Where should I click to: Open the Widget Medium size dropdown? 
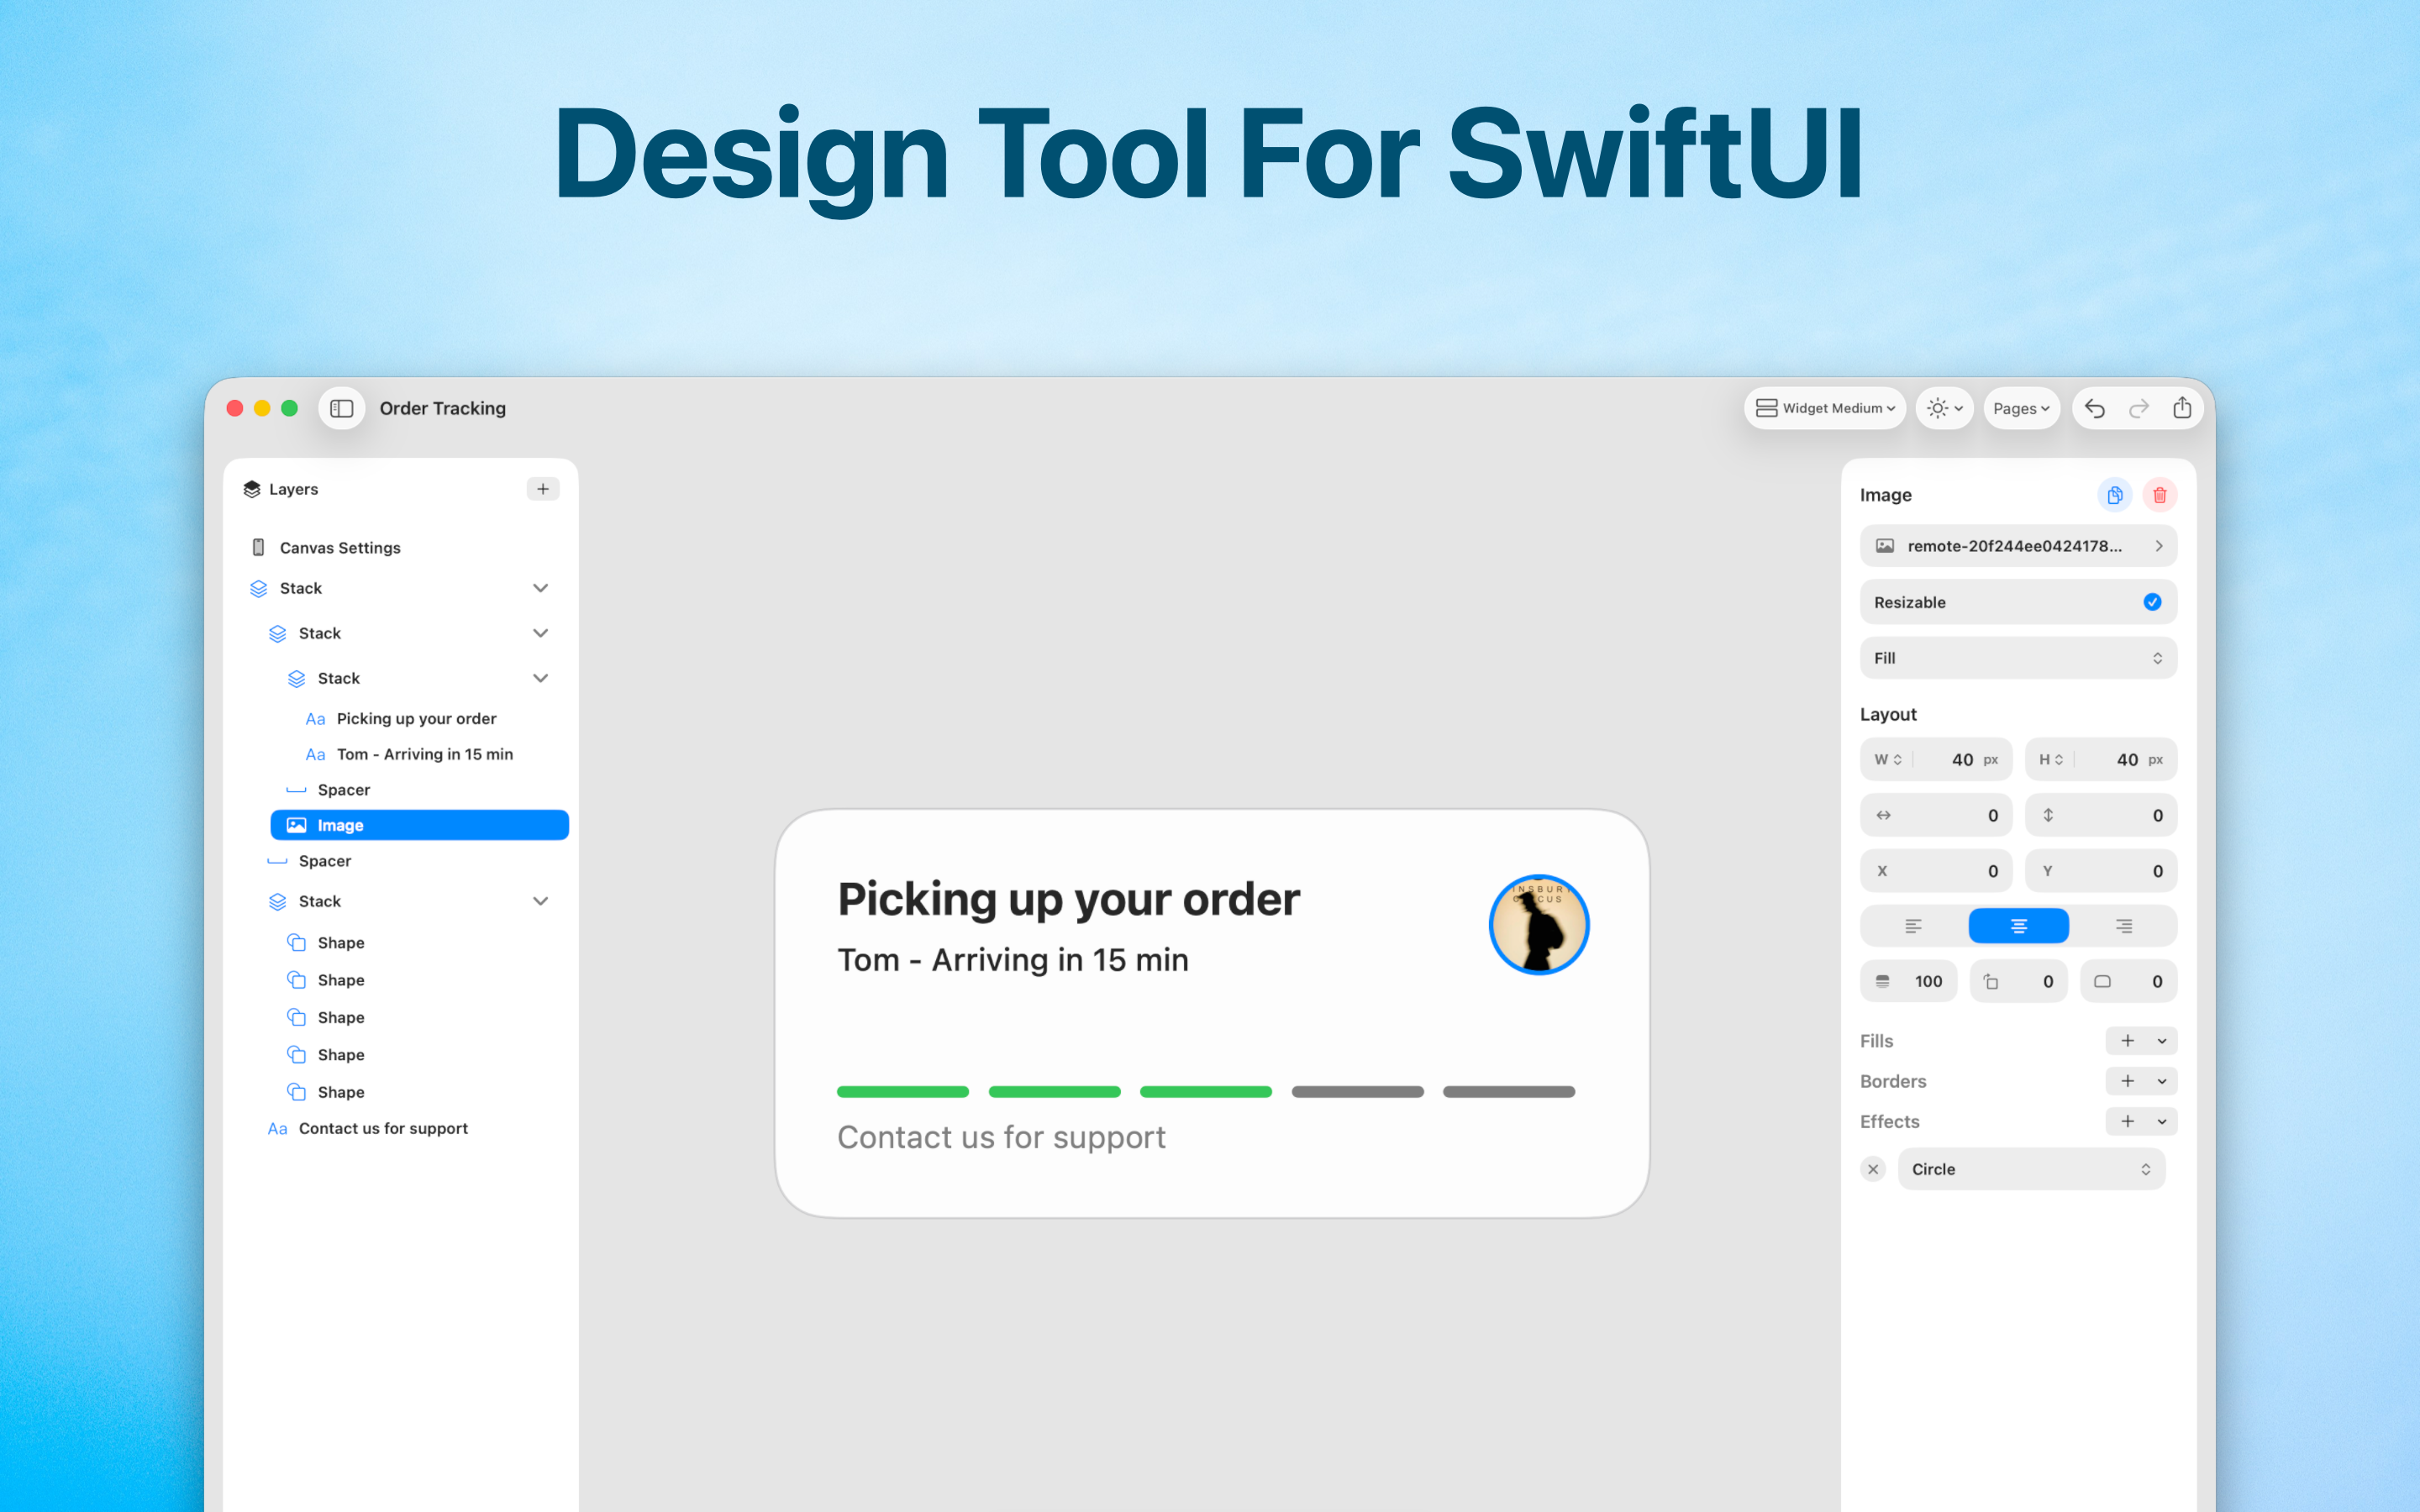pos(1825,408)
